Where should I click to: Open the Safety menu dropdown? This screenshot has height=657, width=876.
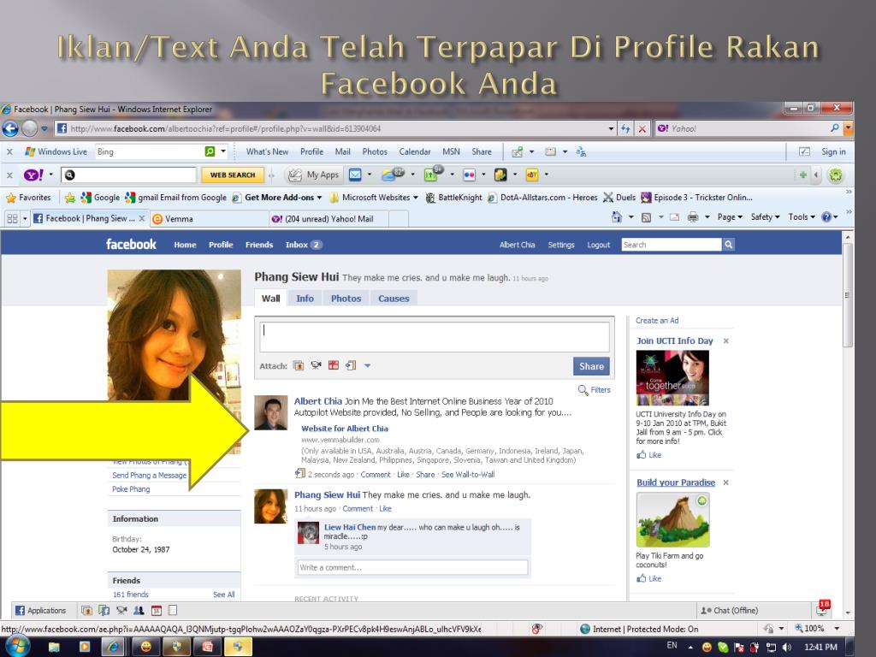765,216
